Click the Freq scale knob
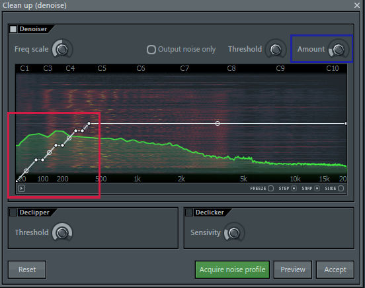 [x=62, y=49]
